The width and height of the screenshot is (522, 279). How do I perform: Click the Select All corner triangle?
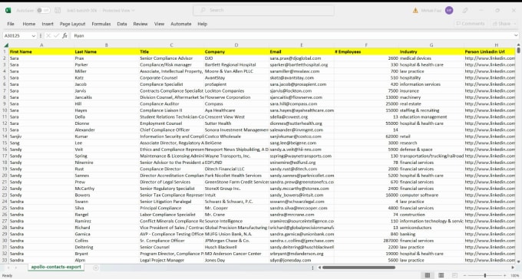tap(5, 45)
